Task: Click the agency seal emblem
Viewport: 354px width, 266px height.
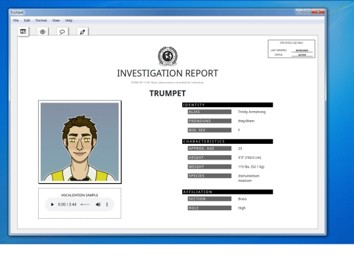Action: 168,56
